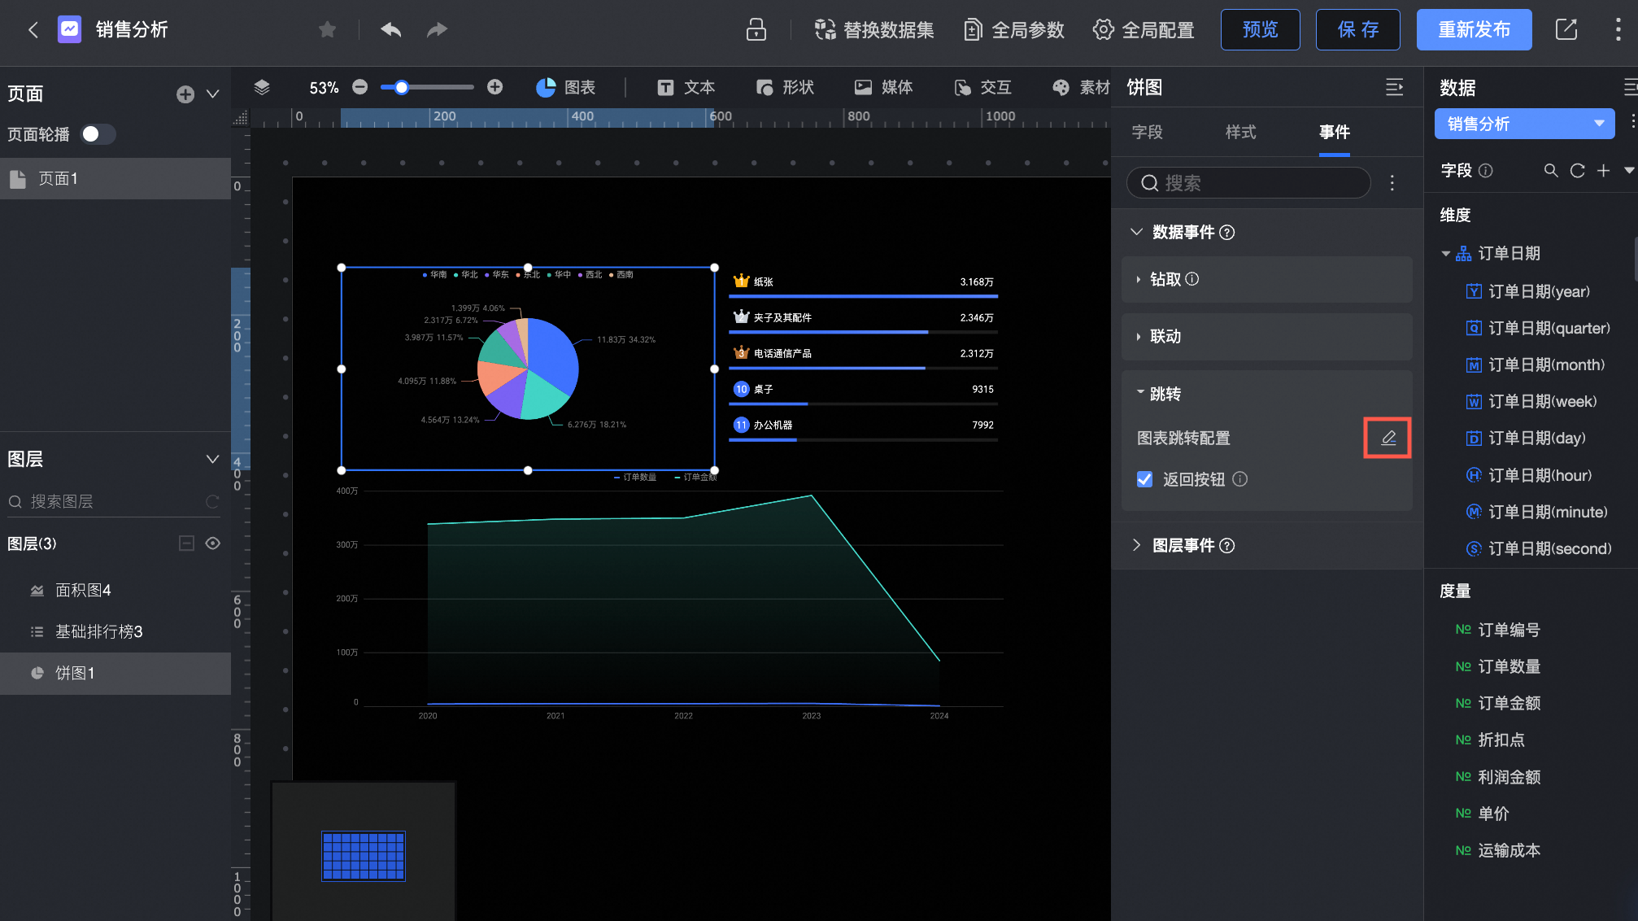Search fields with magnifier icon
The height and width of the screenshot is (921, 1638).
[x=1551, y=170]
